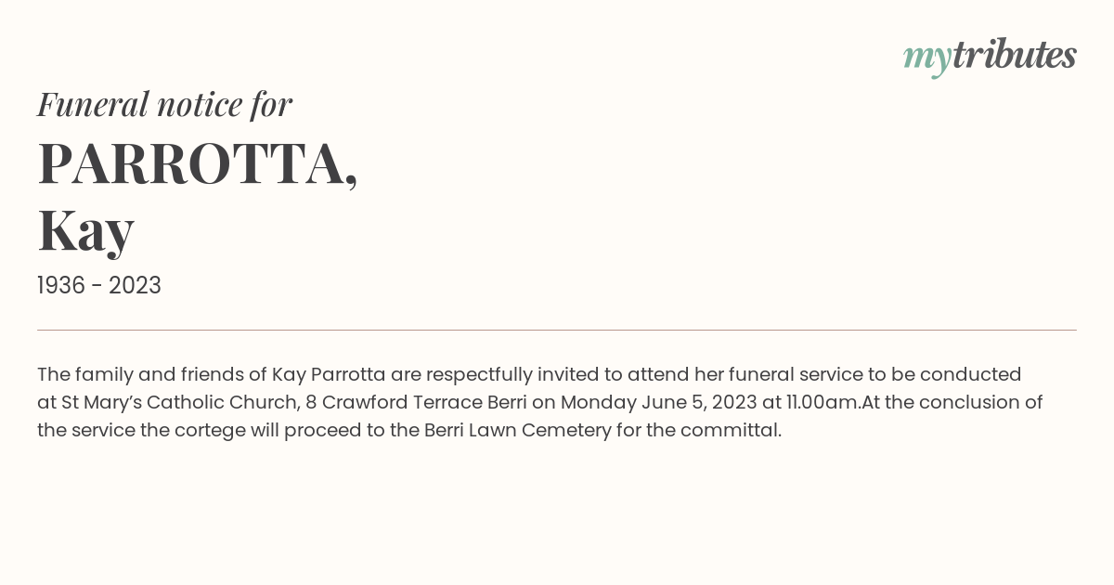Click the year 2023 under the name
The image size is (1114, 585).
point(135,286)
